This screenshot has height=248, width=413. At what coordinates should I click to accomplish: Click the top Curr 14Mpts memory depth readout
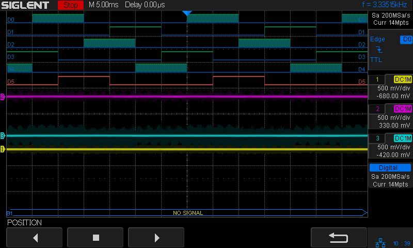point(391,23)
